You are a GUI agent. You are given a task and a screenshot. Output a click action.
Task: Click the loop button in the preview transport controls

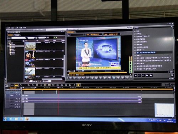point(96,78)
